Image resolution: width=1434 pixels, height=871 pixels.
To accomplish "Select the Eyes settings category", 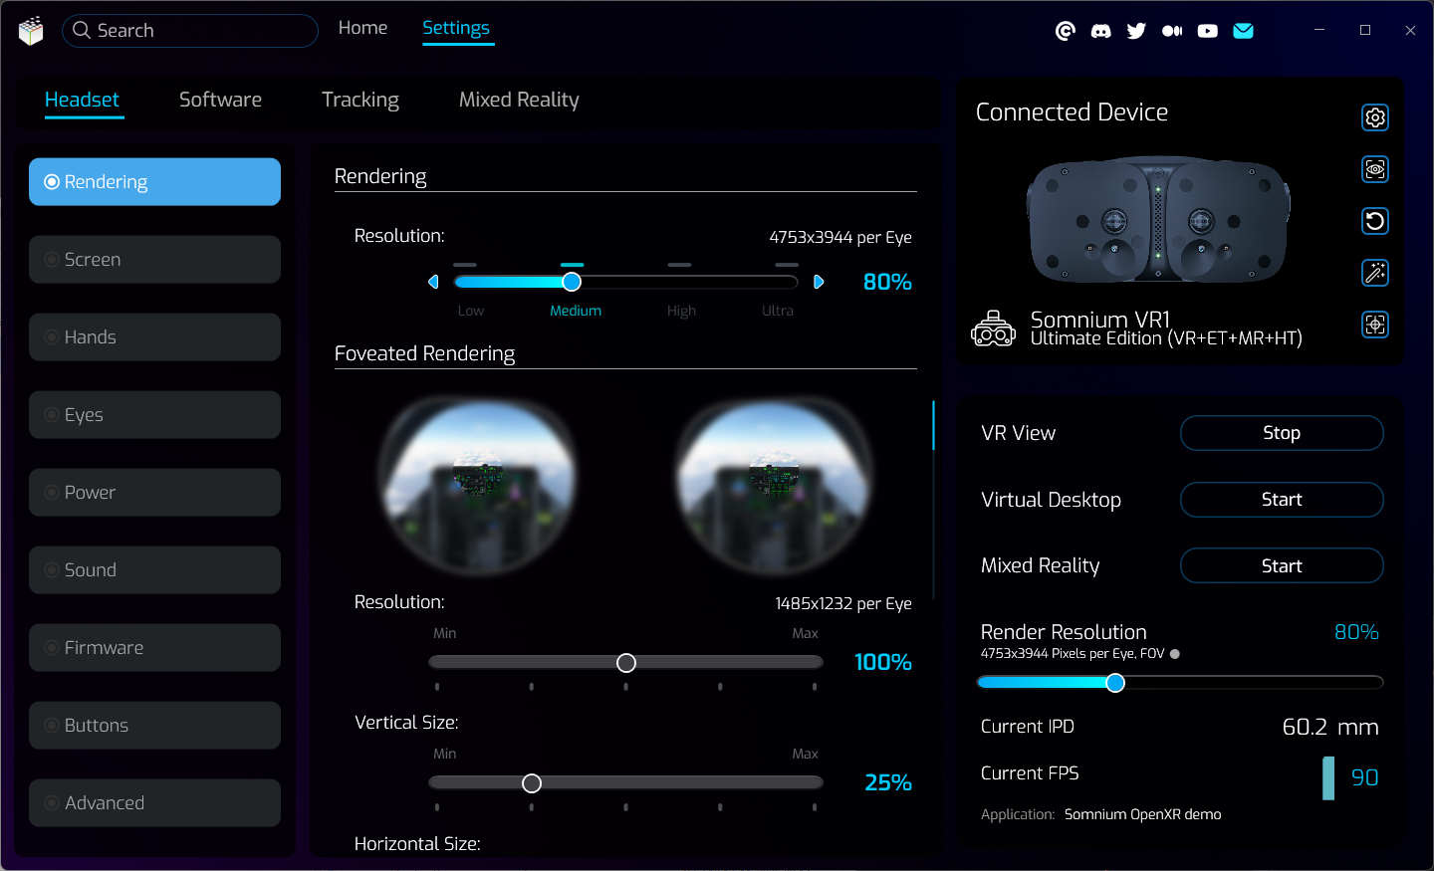I will tap(154, 415).
